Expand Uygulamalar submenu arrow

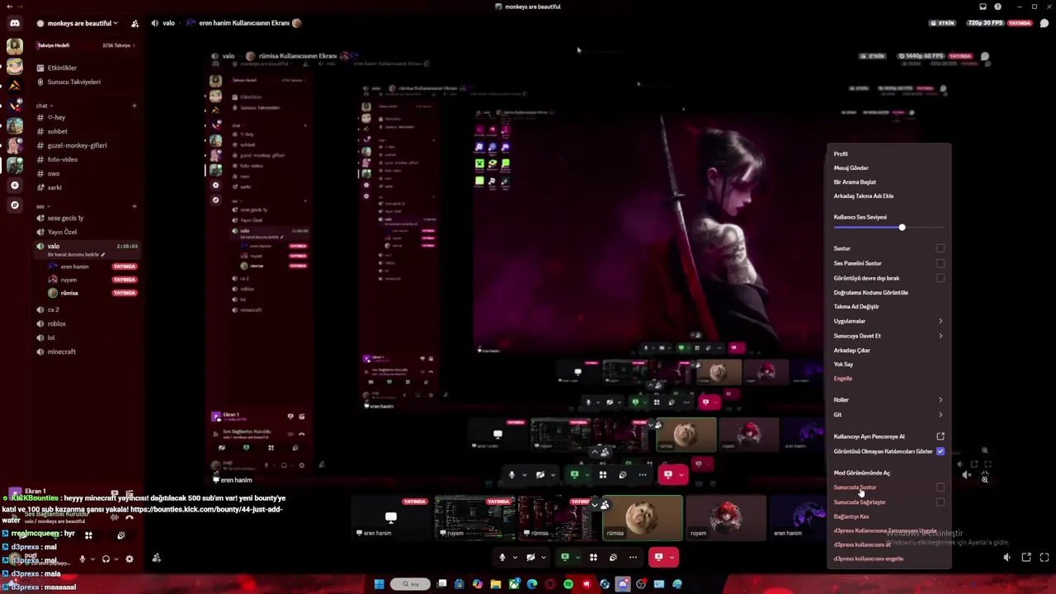pyautogui.click(x=940, y=321)
